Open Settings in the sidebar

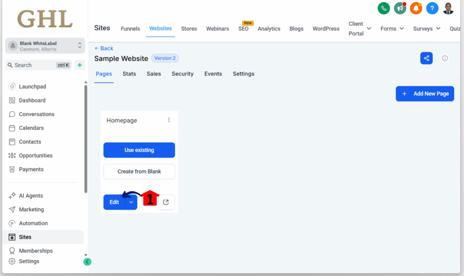pyautogui.click(x=29, y=261)
